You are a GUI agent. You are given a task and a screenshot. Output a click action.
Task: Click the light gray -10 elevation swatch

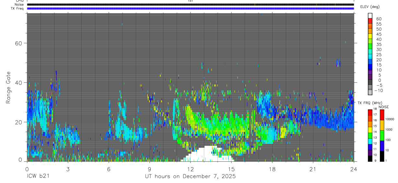(370, 92)
